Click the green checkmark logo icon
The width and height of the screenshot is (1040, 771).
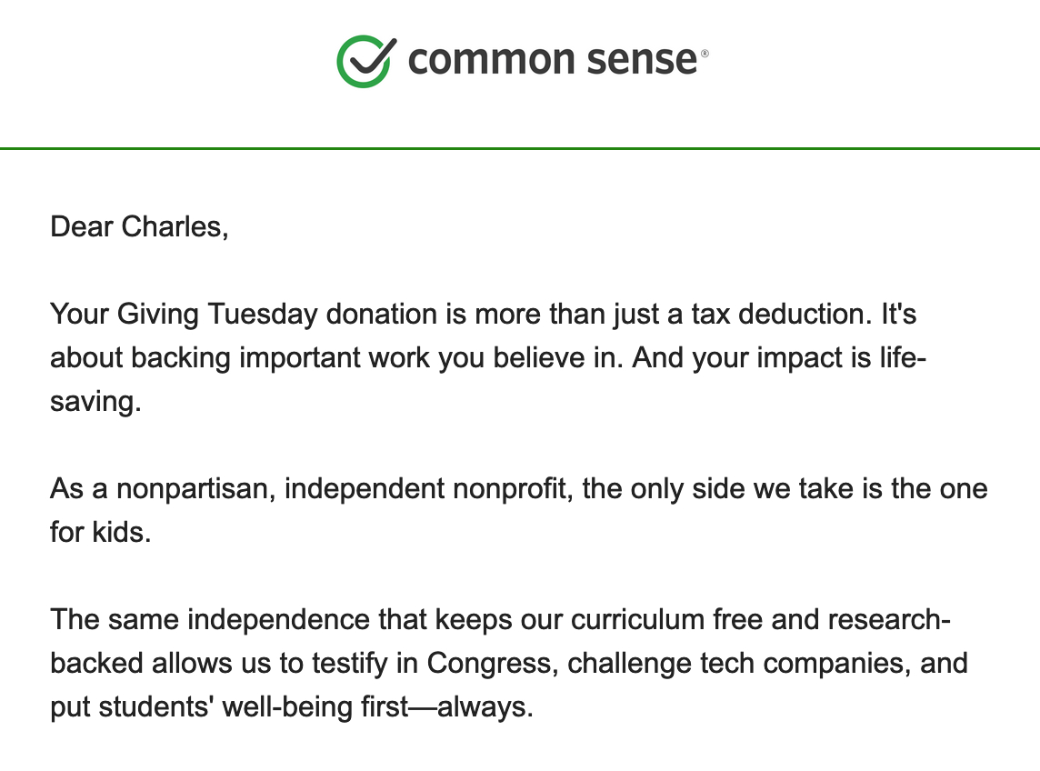(365, 61)
